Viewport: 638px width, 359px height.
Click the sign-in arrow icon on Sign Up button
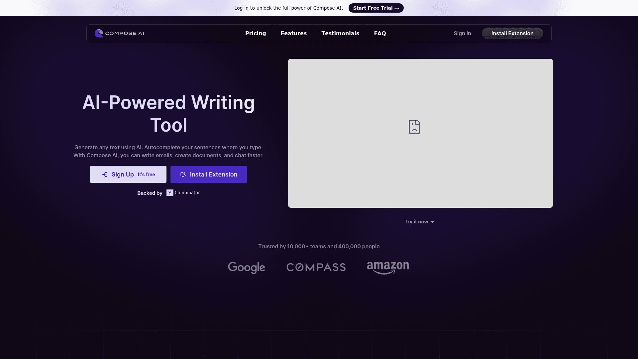coord(105,174)
